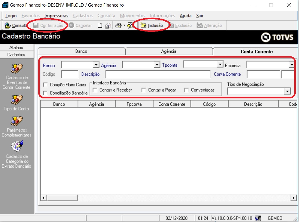Click the Banco grid column header
The width and height of the screenshot is (299, 222).
pos(59,104)
